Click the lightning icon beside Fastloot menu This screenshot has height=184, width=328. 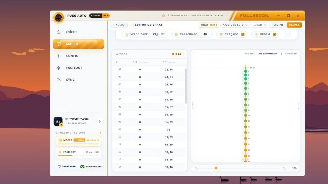click(59, 68)
